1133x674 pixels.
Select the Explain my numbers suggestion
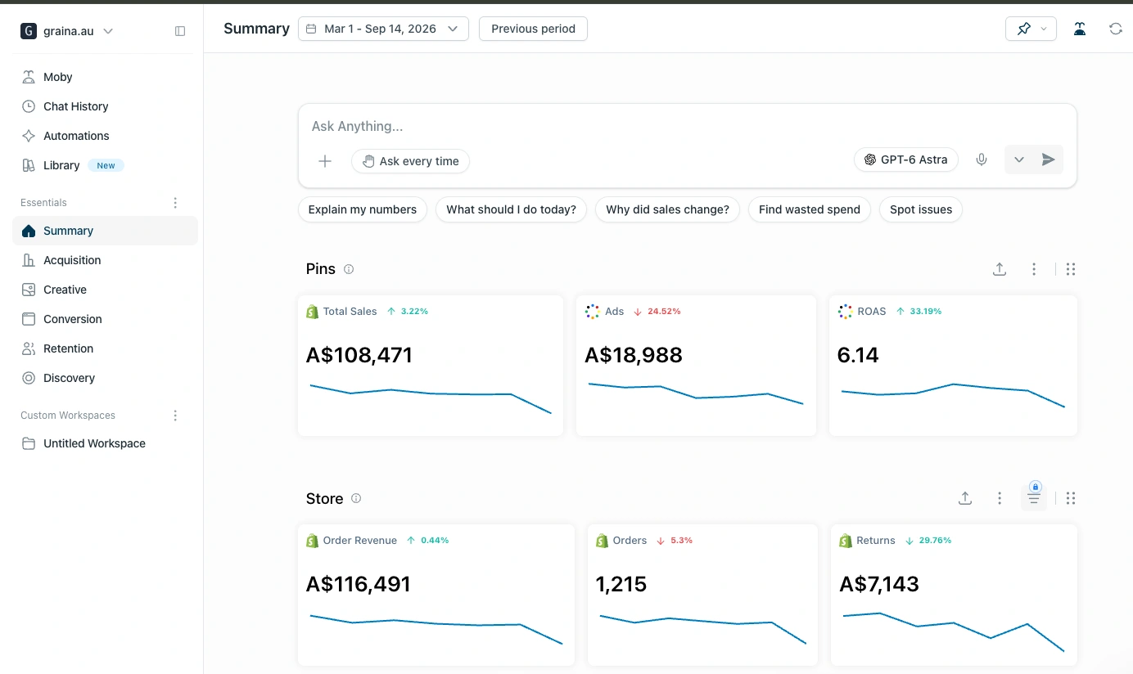[363, 209]
